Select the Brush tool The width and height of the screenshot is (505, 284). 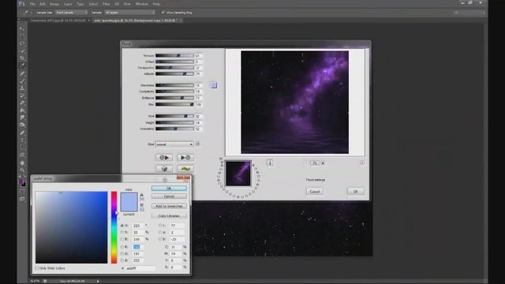pyautogui.click(x=22, y=80)
